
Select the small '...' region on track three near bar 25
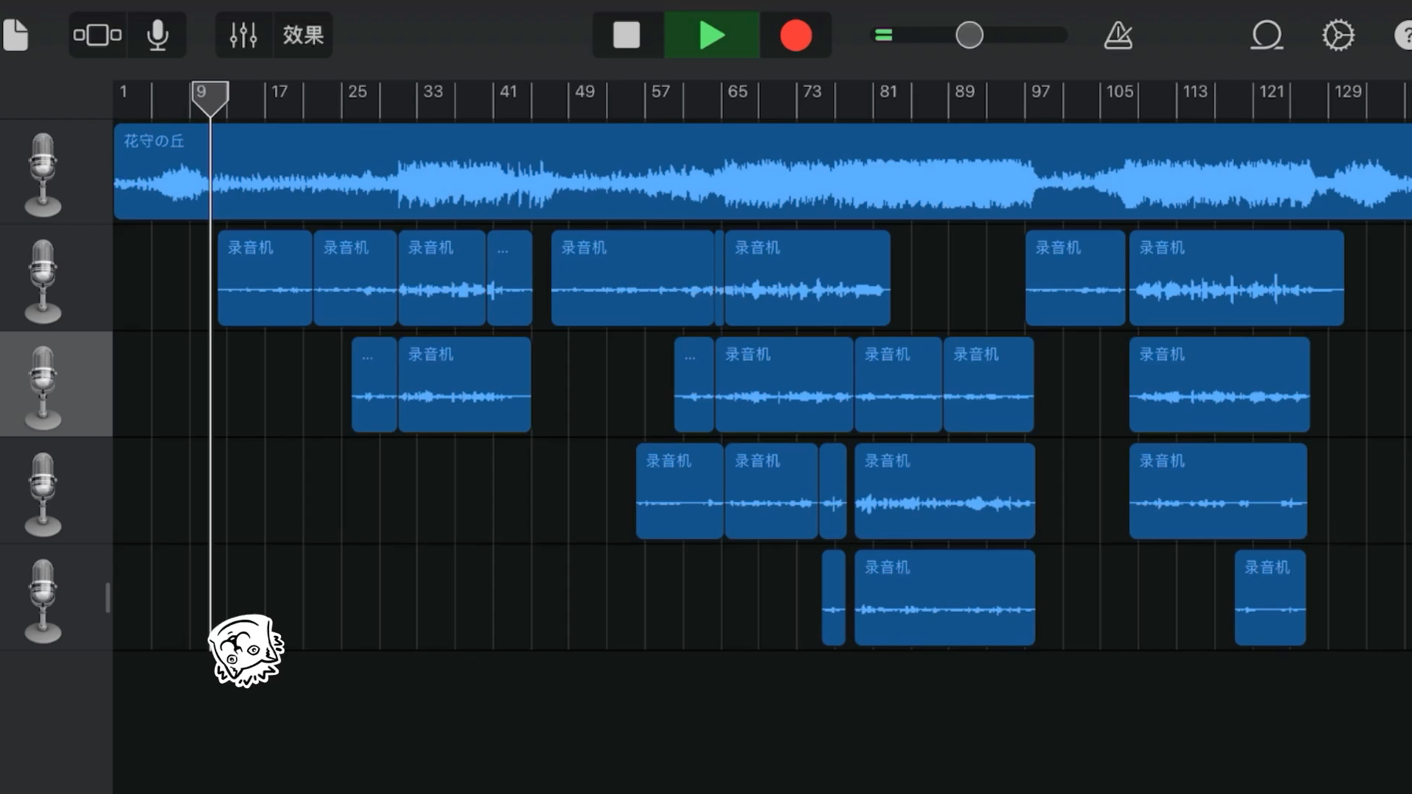(x=374, y=385)
